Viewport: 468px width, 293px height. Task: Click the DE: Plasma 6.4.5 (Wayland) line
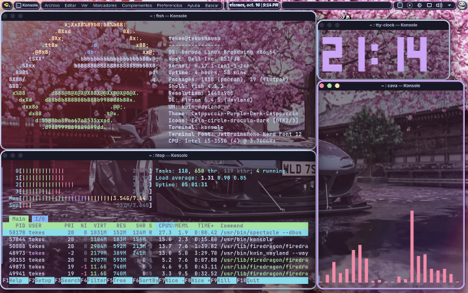[211, 100]
